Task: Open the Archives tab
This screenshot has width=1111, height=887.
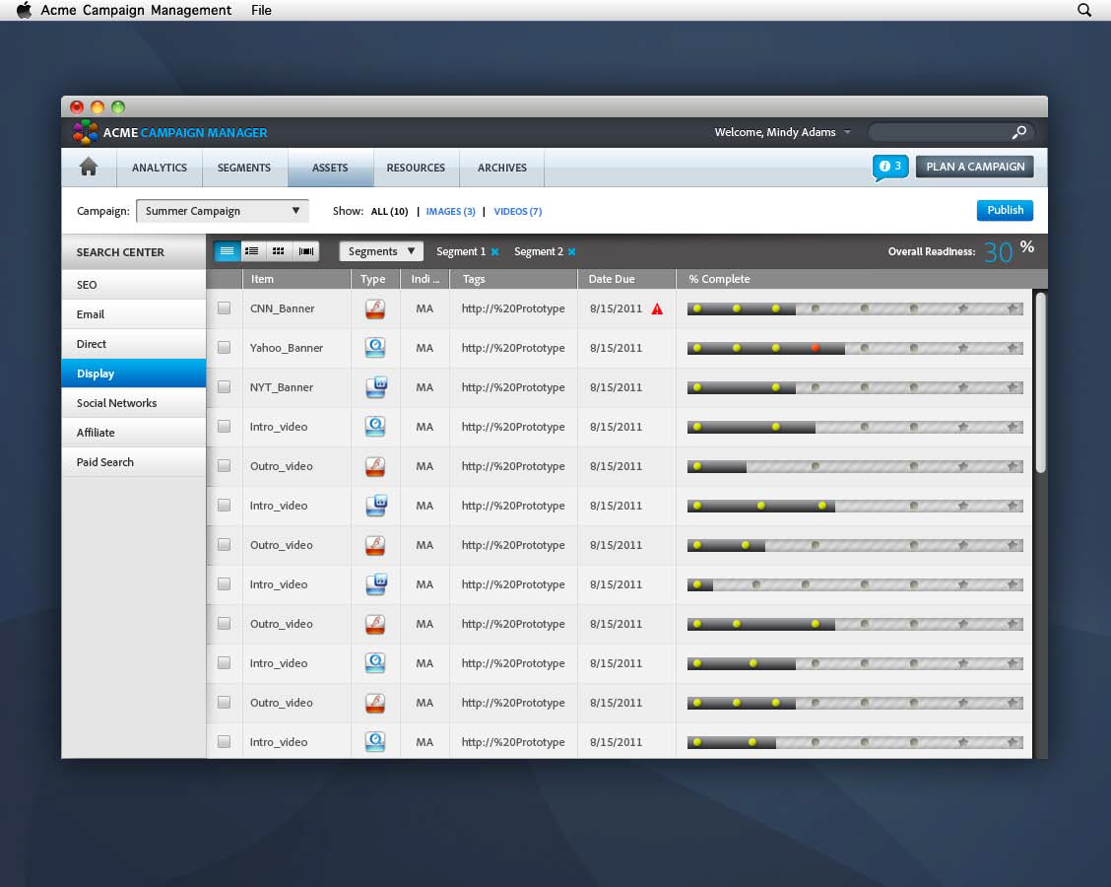Action: [501, 168]
